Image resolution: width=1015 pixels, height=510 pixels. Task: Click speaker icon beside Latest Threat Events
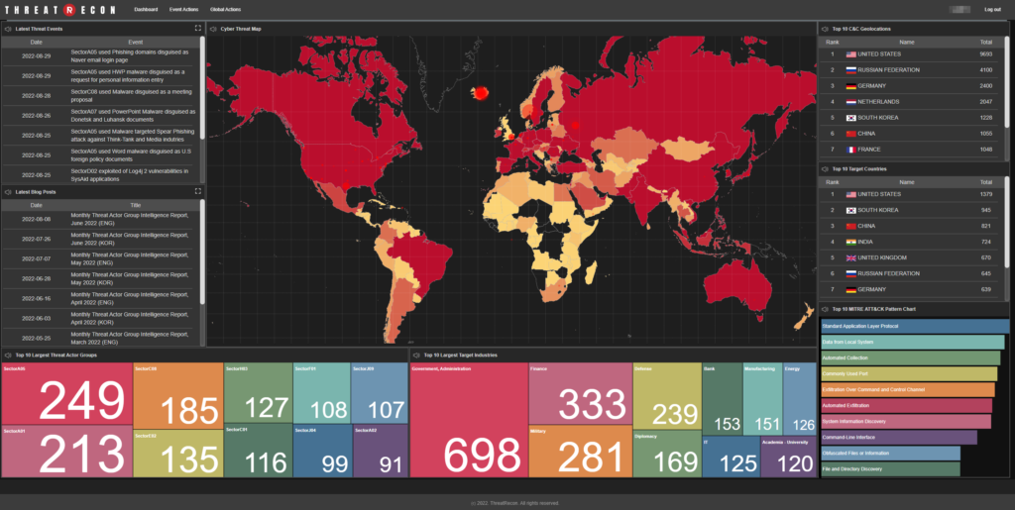[8, 29]
